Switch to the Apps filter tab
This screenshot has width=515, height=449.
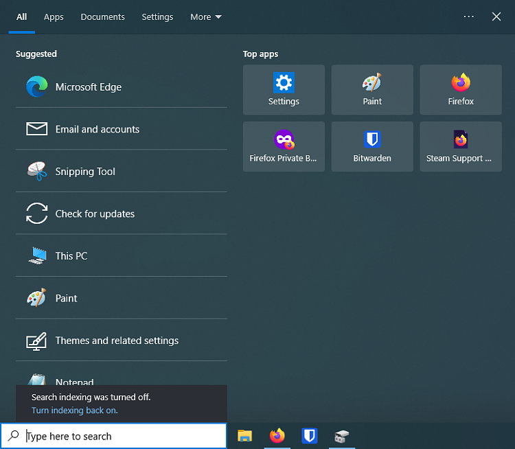(x=54, y=16)
